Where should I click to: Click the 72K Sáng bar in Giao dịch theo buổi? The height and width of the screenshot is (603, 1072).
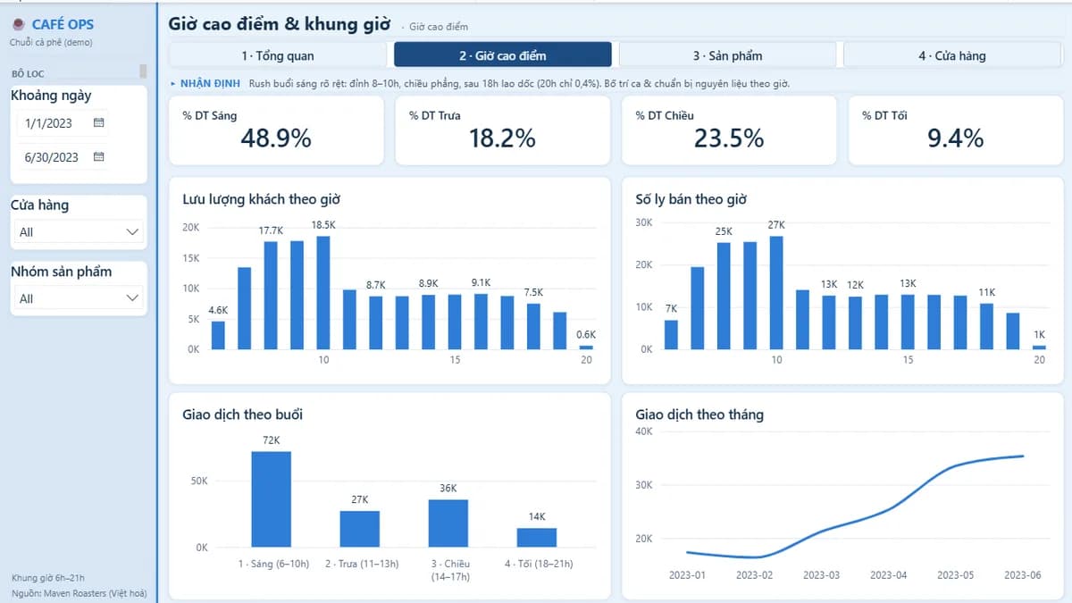point(271,499)
